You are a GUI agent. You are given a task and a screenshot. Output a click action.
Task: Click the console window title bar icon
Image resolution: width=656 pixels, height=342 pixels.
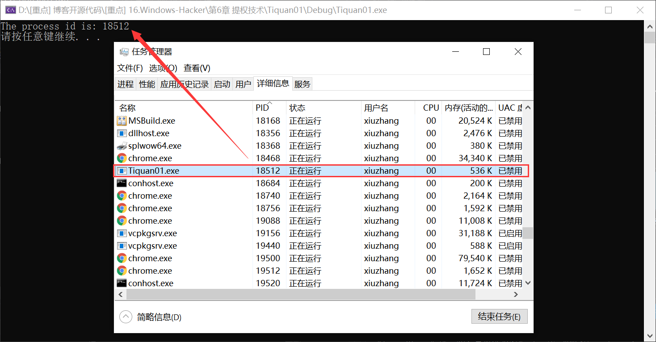pyautogui.click(x=10, y=10)
